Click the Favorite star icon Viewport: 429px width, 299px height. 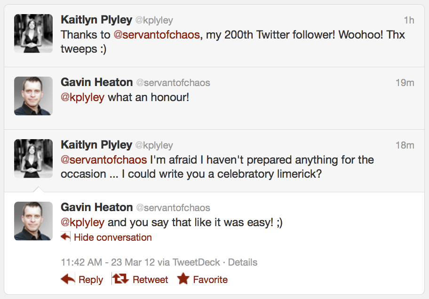(x=183, y=279)
